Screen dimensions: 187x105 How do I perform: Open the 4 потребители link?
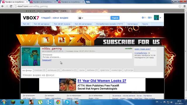pos(141,53)
